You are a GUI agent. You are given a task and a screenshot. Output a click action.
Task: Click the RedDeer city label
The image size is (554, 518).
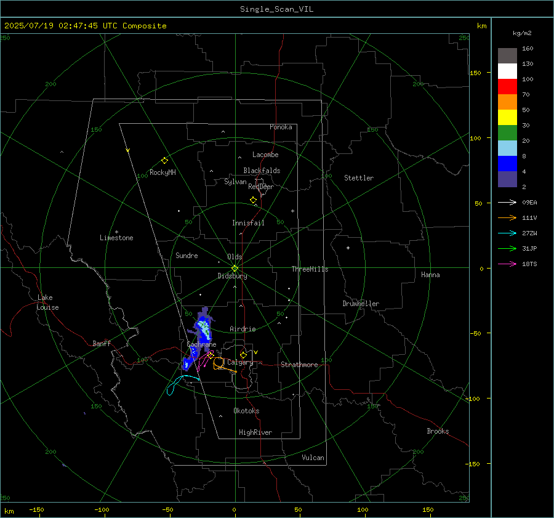click(261, 187)
